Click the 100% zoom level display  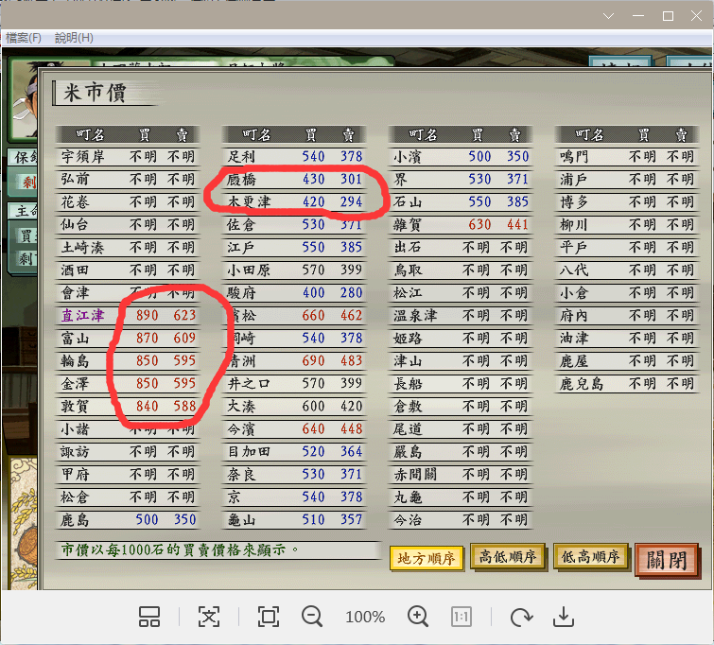(365, 617)
